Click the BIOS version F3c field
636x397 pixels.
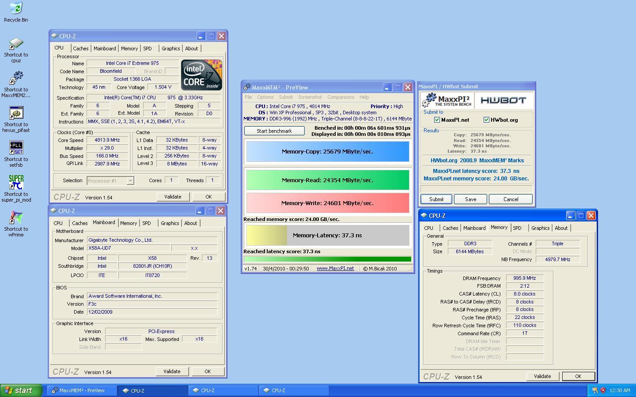[x=152, y=304]
